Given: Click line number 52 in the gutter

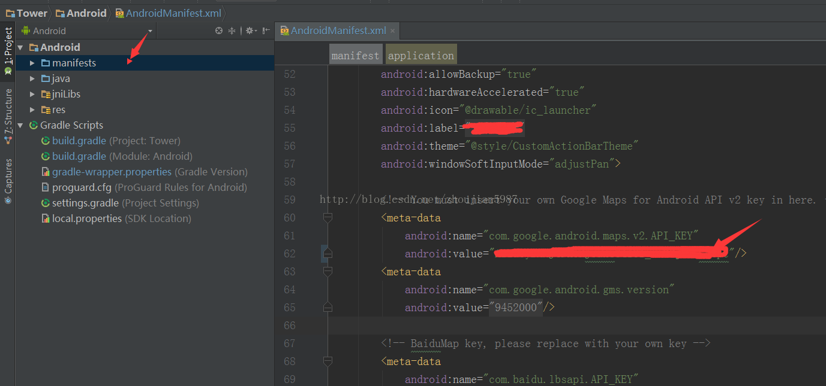Looking at the screenshot, I should (289, 74).
